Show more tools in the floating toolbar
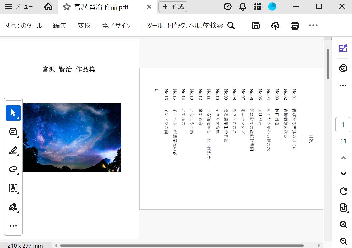The image size is (352, 248). (x=13, y=226)
